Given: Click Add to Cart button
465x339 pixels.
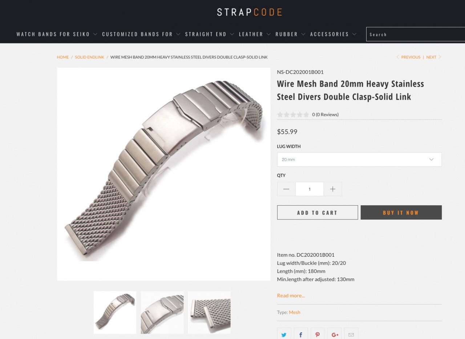Looking at the screenshot, I should (317, 212).
